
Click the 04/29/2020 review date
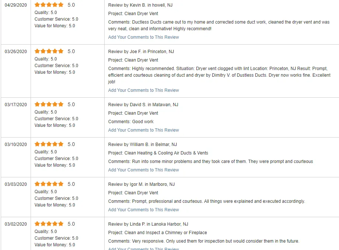click(x=15, y=5)
